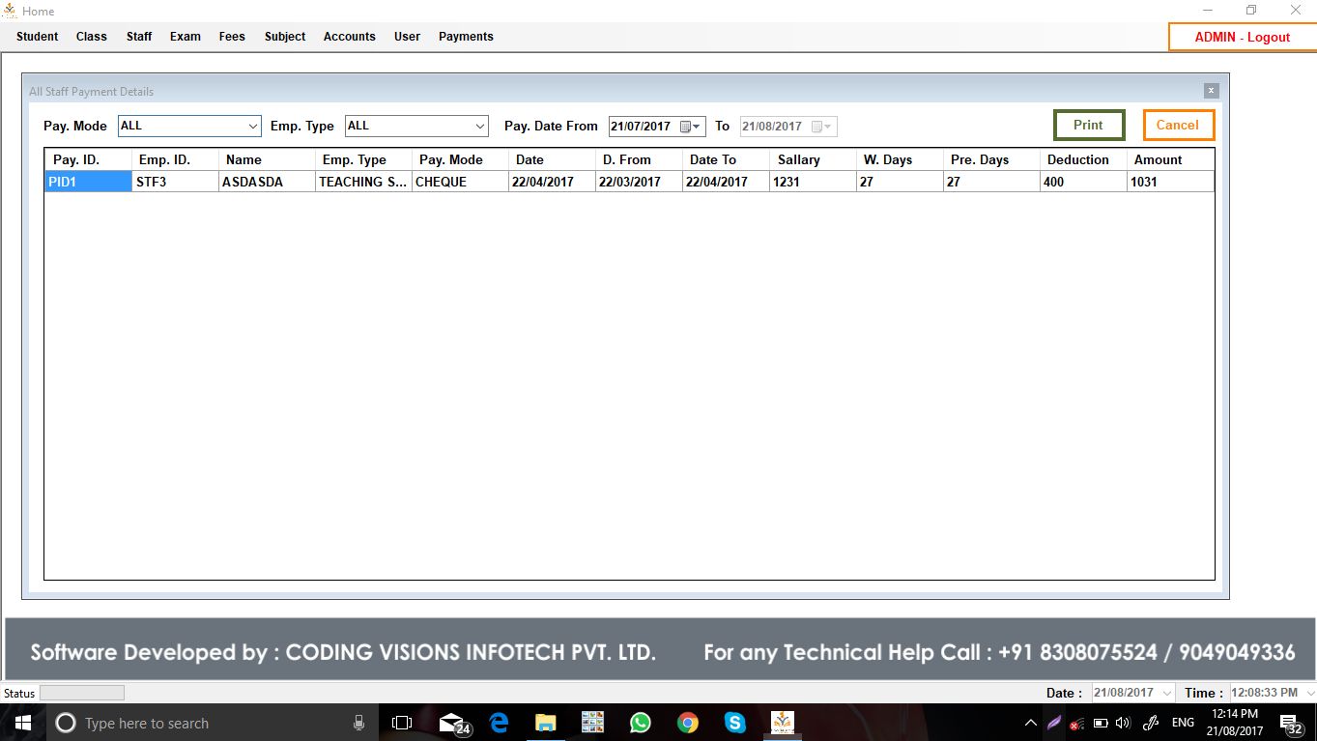The width and height of the screenshot is (1317, 741).
Task: Click the Emp. ID. column header
Action: coord(175,160)
